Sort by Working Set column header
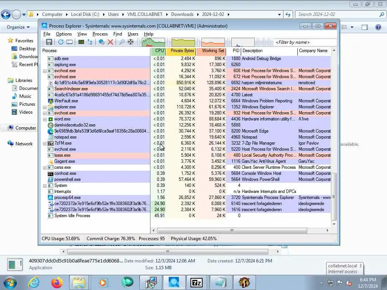 [x=211, y=51]
